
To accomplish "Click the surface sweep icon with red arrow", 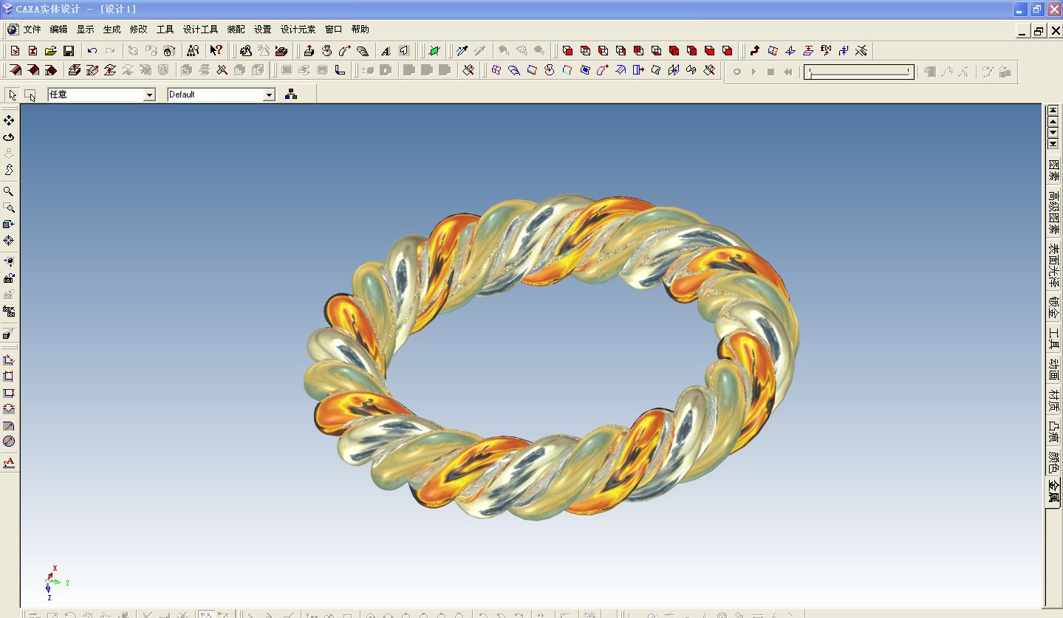I will (x=603, y=70).
